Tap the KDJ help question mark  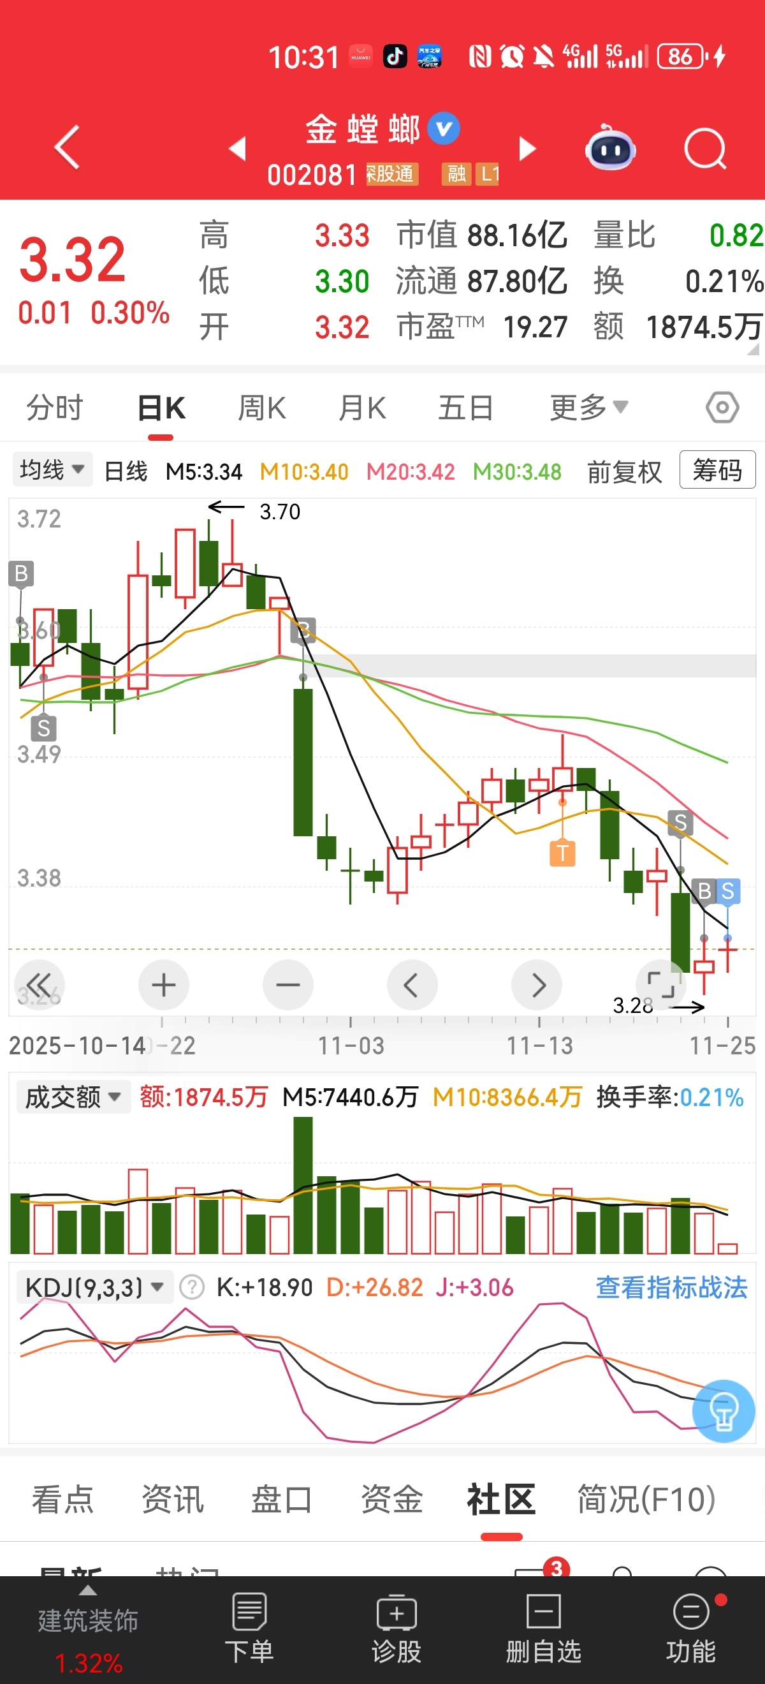click(x=191, y=1287)
